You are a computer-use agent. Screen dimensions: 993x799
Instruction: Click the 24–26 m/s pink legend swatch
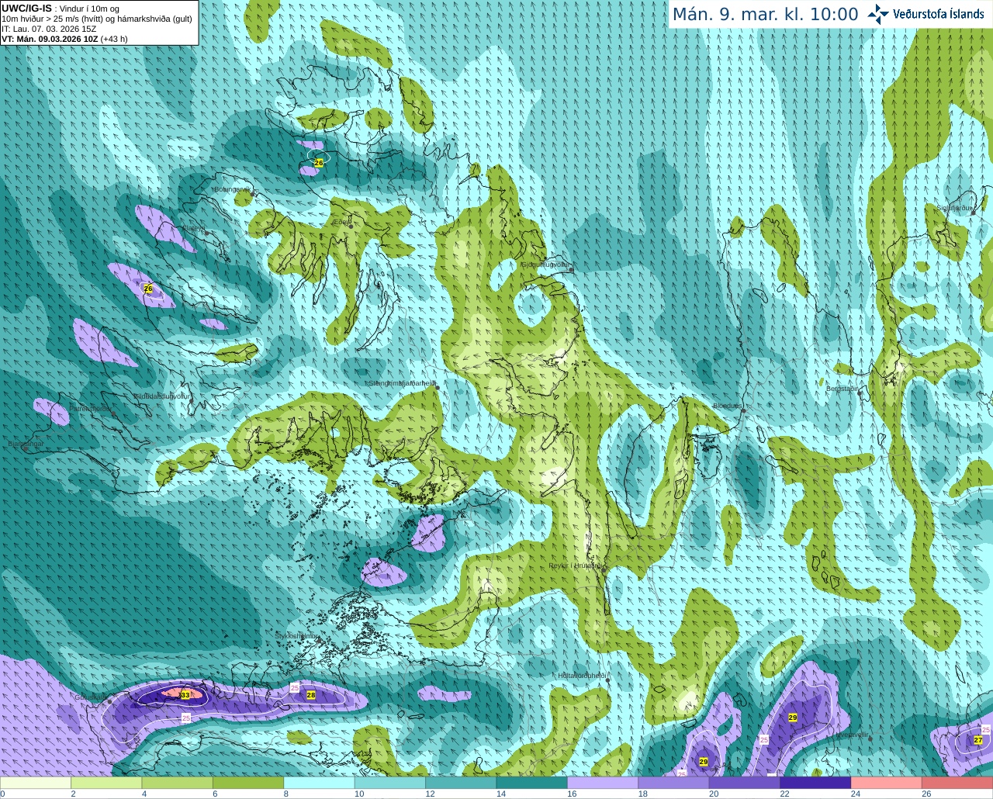tap(887, 783)
